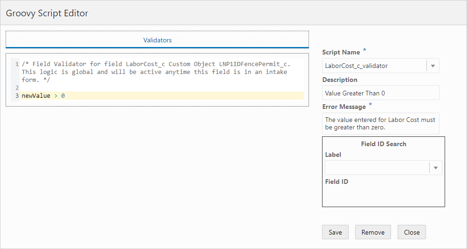The image size is (467, 249).
Task: Select line number 1 in the gutter
Action: pos(17,64)
